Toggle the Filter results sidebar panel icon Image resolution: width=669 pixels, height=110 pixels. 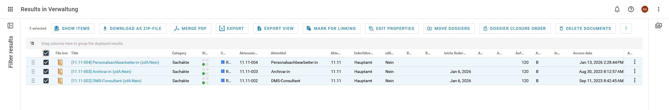pyautogui.click(x=10, y=26)
